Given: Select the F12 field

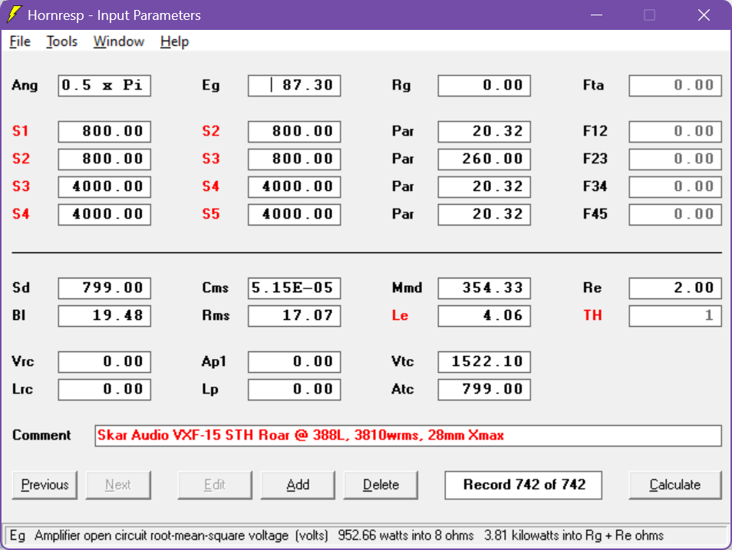Looking at the screenshot, I should coord(675,131).
